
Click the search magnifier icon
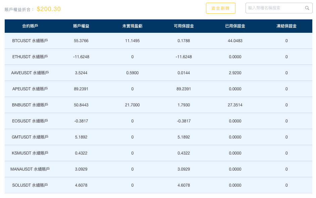[307, 8]
